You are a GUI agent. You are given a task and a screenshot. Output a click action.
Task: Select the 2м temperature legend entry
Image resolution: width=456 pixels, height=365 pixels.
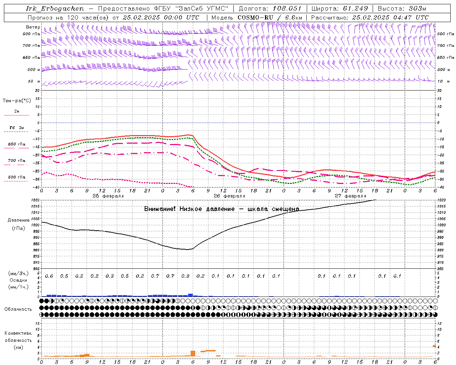point(17,112)
